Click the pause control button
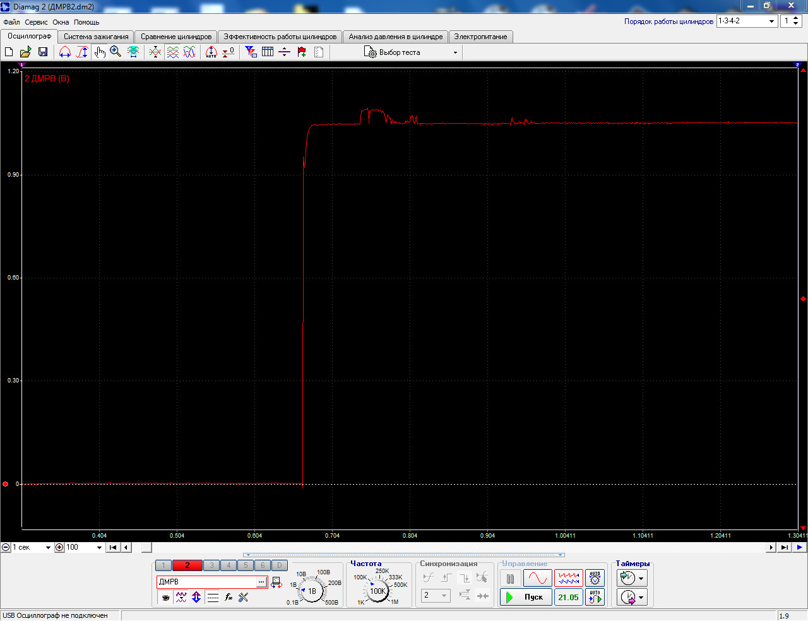The height and width of the screenshot is (621, 808). [x=510, y=578]
